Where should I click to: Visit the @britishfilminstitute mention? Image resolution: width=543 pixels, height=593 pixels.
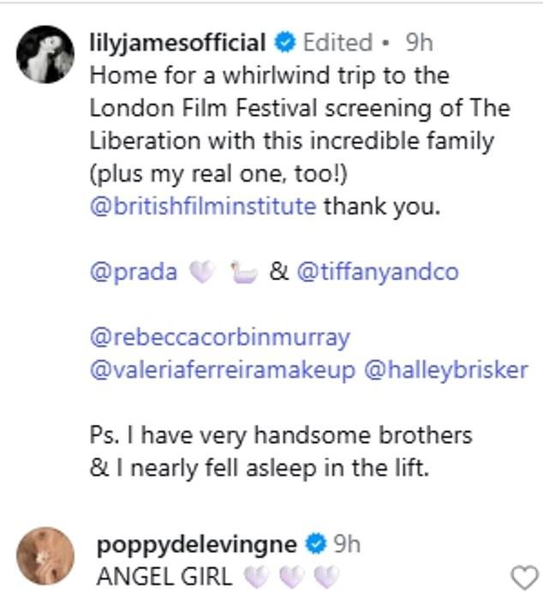[x=203, y=207]
